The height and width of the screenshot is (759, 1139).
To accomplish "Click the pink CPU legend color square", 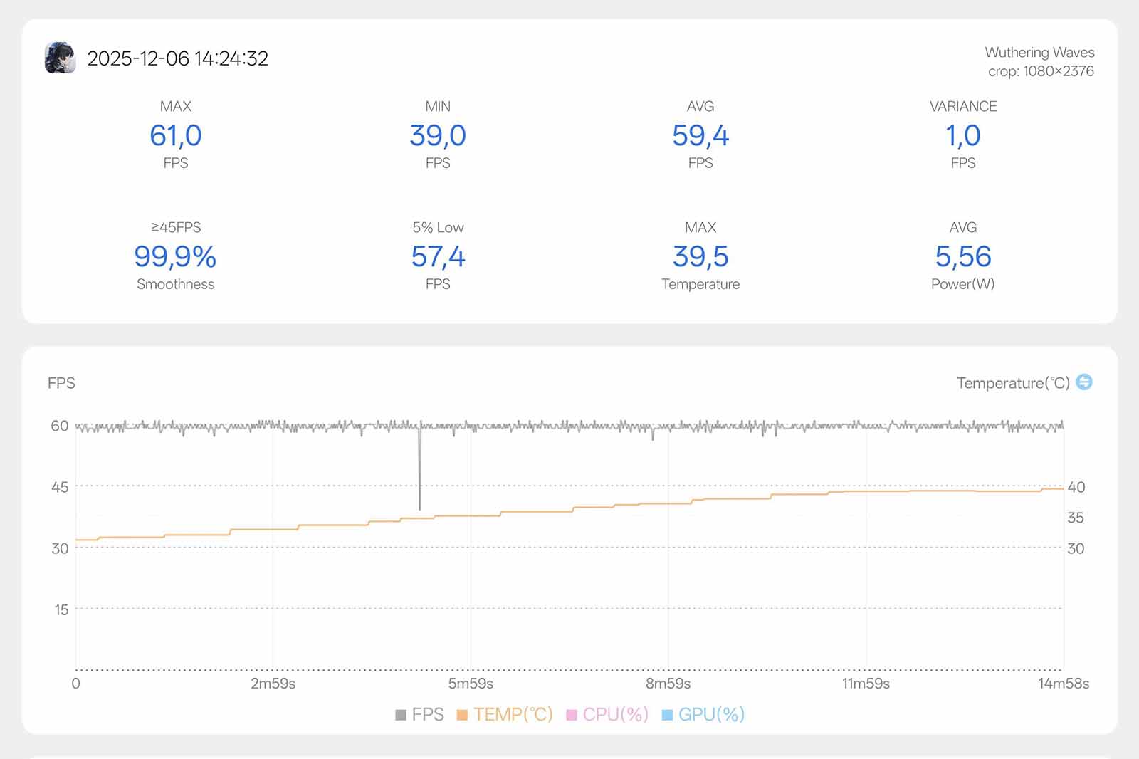I will click(571, 715).
